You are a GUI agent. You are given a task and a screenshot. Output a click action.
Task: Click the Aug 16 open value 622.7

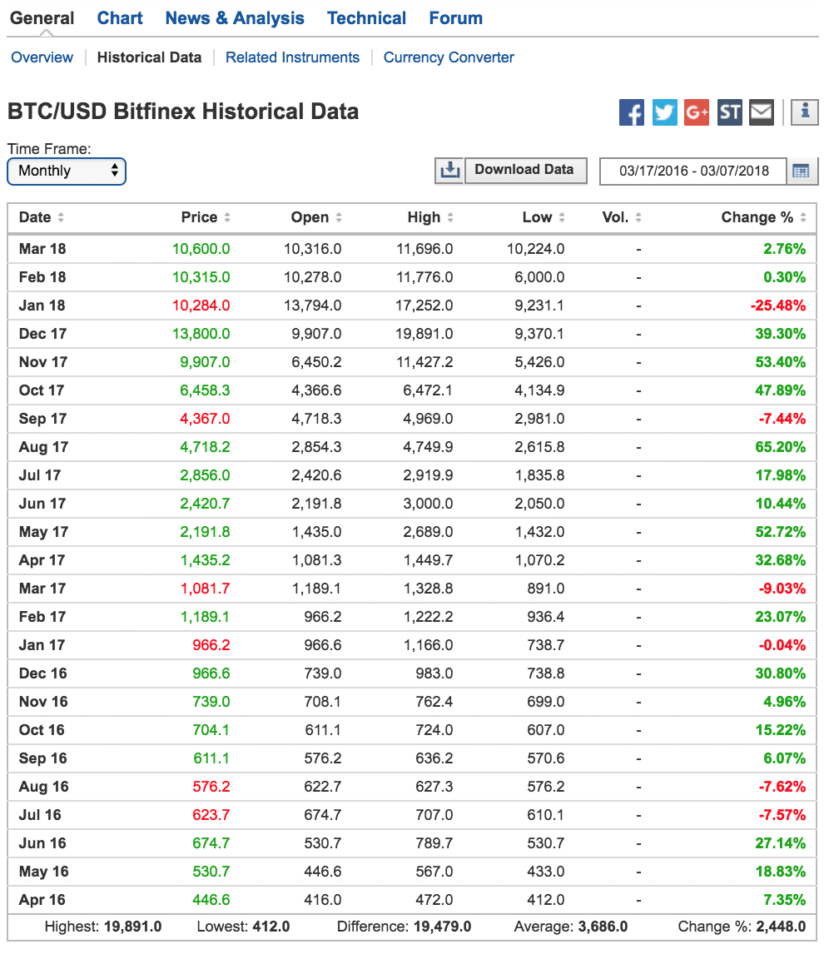point(323,787)
